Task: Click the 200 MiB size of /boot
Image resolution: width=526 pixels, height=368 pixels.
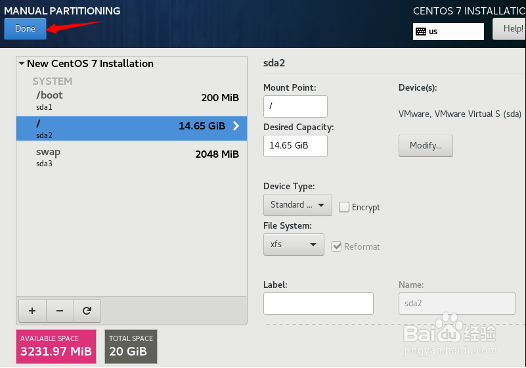Action: [x=220, y=98]
